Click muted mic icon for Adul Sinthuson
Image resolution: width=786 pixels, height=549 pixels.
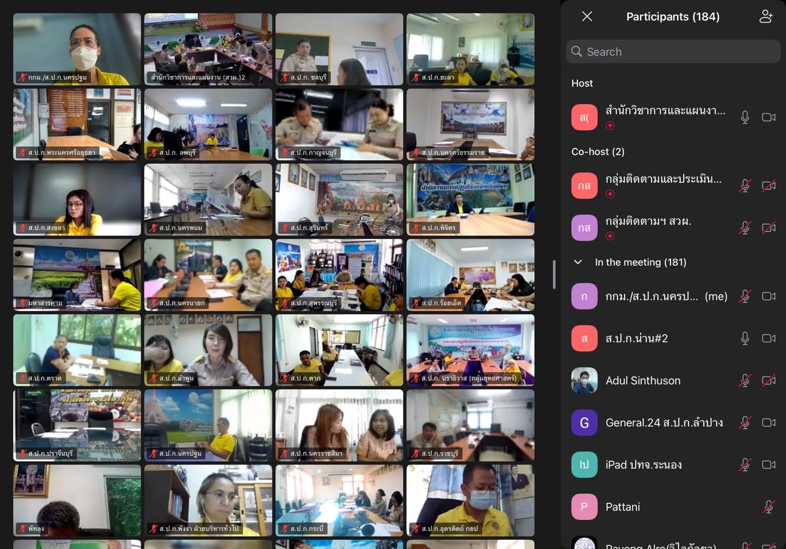(745, 381)
